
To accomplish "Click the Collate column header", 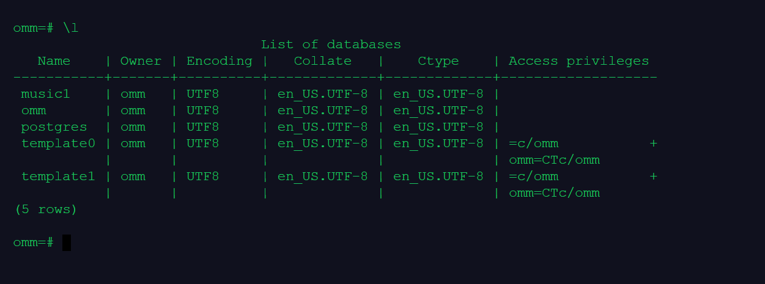I will (322, 61).
